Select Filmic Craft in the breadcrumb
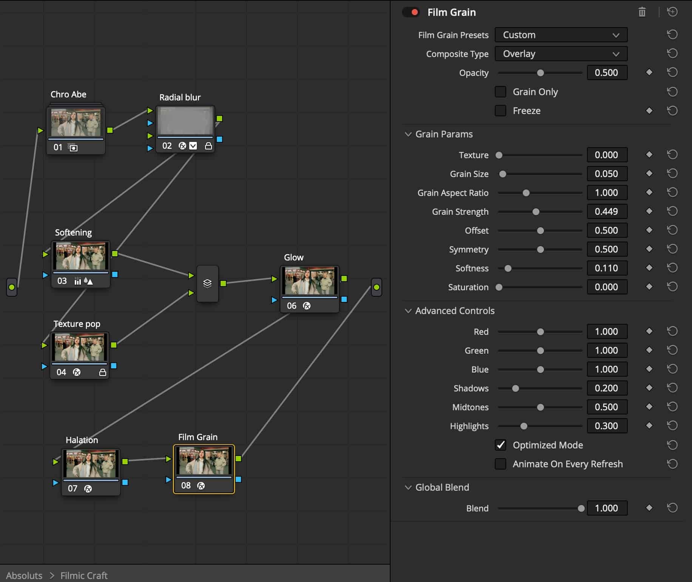The width and height of the screenshot is (692, 582). (x=84, y=575)
